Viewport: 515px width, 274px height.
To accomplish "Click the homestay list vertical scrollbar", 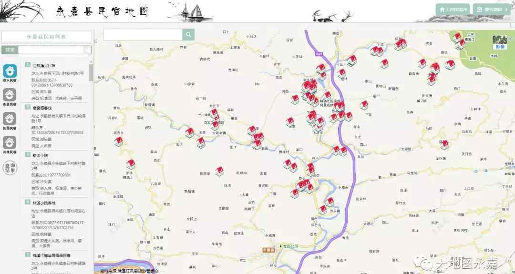I will [91, 74].
